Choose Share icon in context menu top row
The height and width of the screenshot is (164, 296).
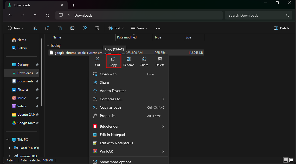point(144,62)
